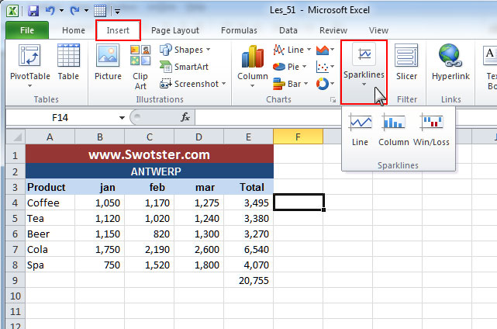The width and height of the screenshot is (497, 329).
Task: Insert a Hyperlink
Action: click(x=450, y=63)
